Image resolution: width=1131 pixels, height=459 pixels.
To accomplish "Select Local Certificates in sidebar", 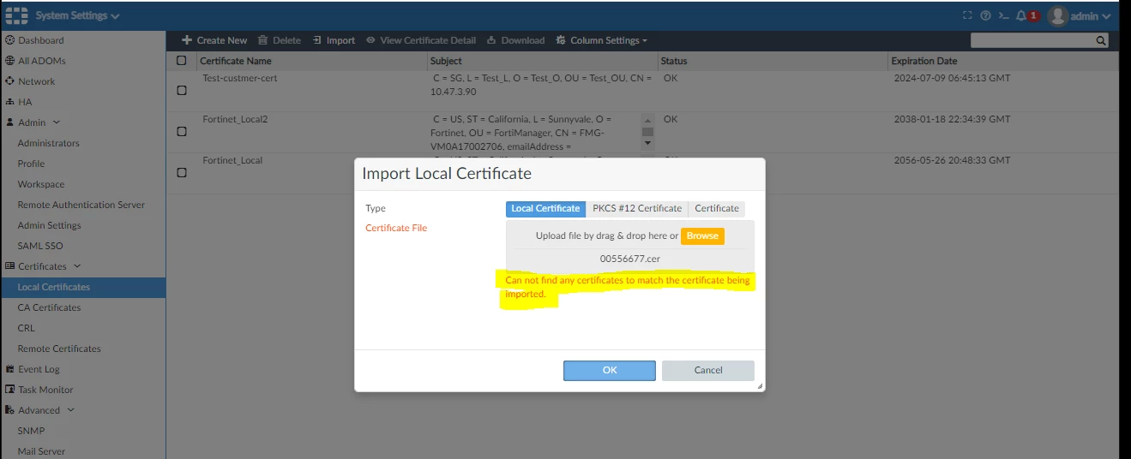I will point(82,287).
